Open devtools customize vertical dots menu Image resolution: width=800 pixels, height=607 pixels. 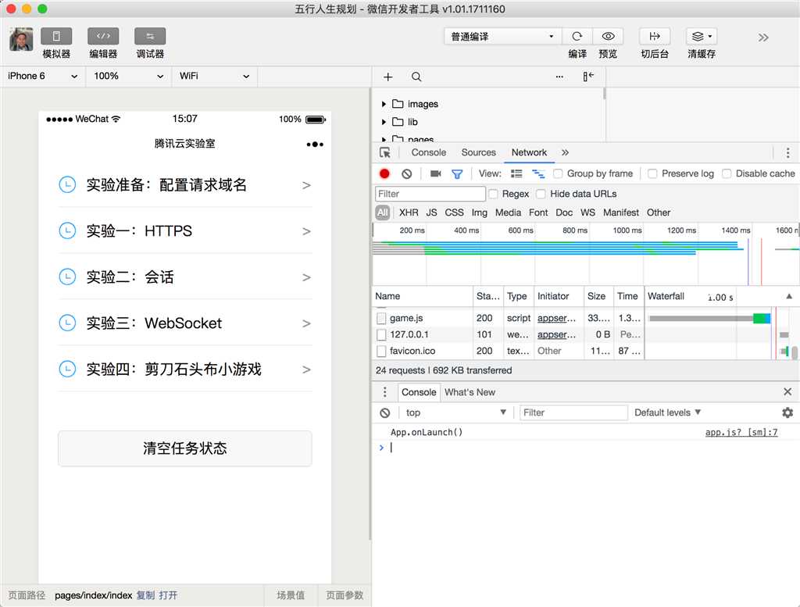pos(787,152)
